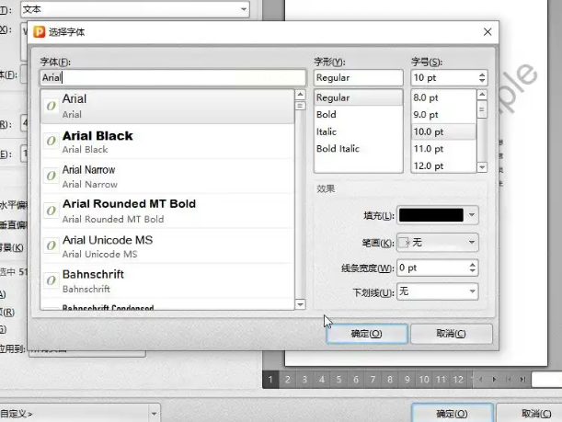
Task: Click the app icon in dialog title bar
Action: pos(39,32)
